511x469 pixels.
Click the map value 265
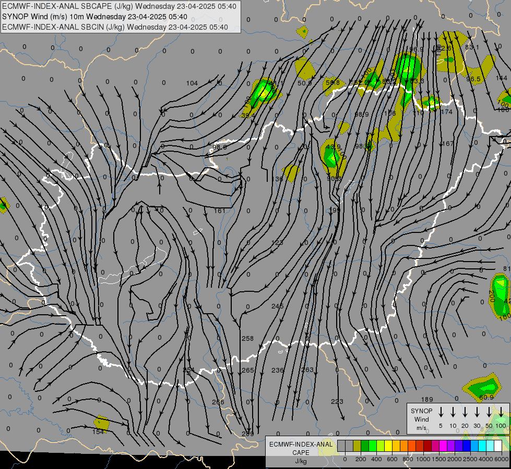click(x=248, y=370)
